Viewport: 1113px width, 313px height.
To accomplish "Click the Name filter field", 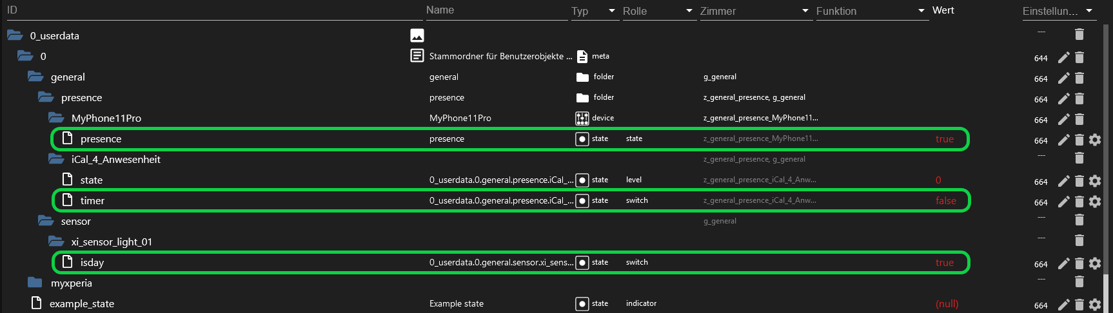I will (x=497, y=11).
